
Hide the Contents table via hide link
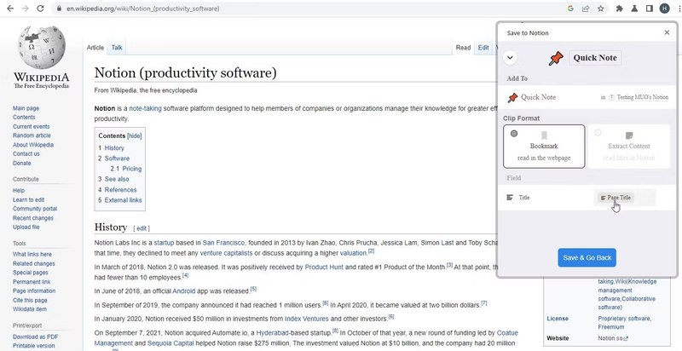(x=134, y=136)
